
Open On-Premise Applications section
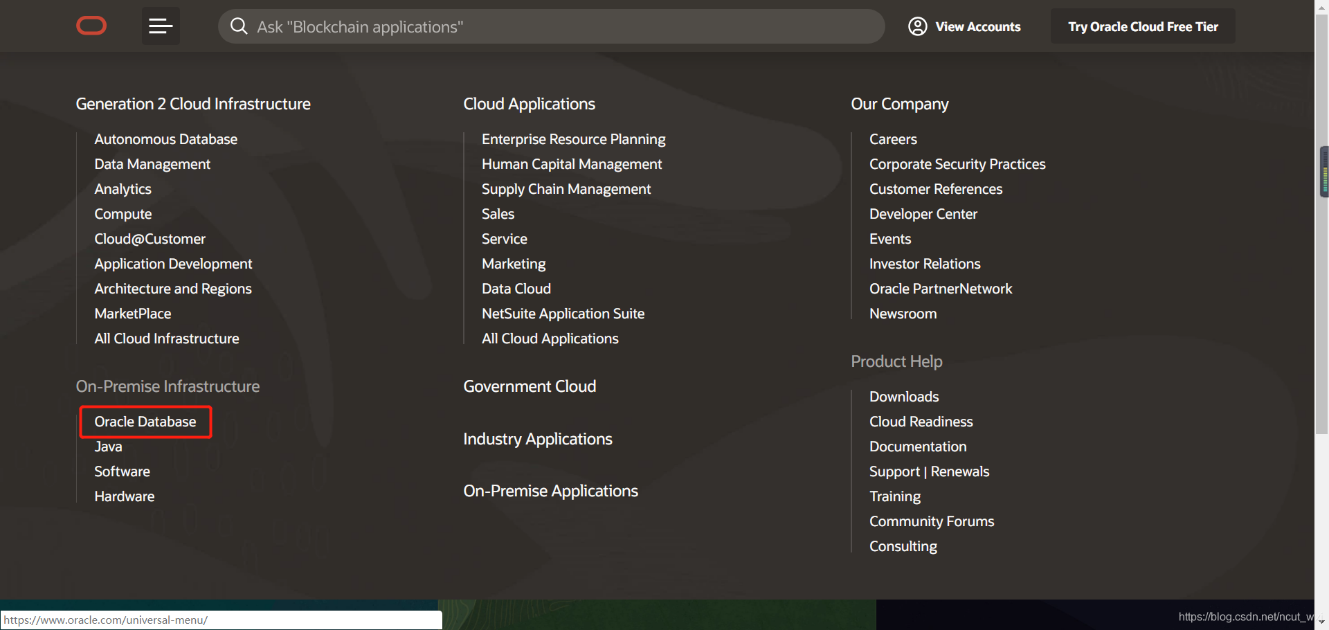click(x=551, y=491)
